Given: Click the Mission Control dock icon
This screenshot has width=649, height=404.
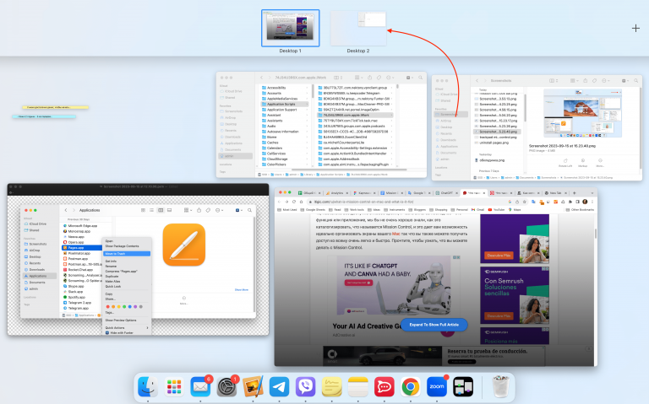Looking at the screenshot, I should (x=462, y=386).
